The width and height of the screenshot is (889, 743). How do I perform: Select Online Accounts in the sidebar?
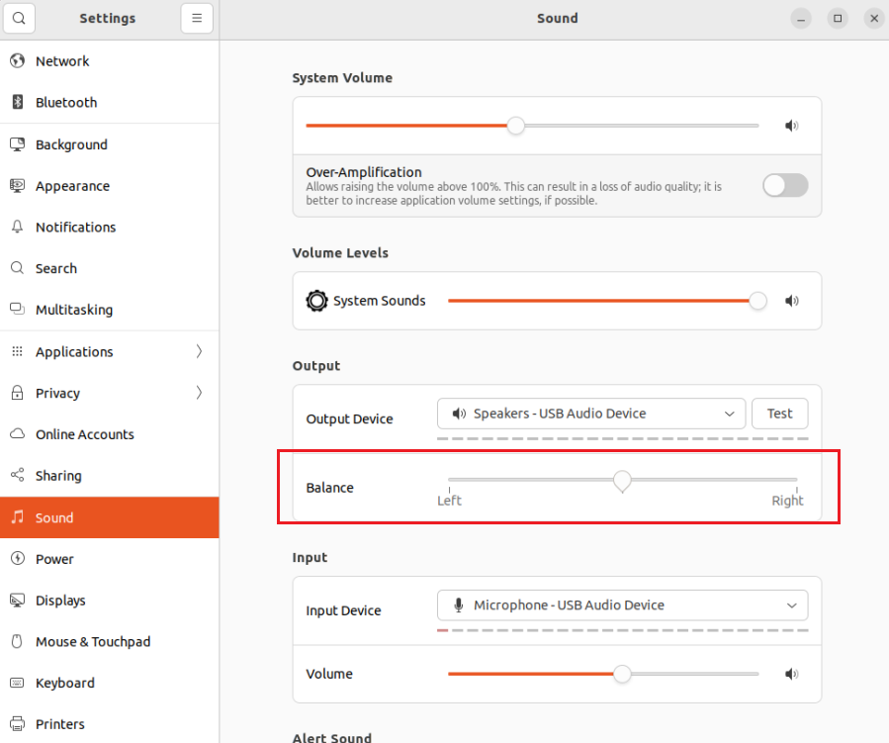tap(84, 434)
